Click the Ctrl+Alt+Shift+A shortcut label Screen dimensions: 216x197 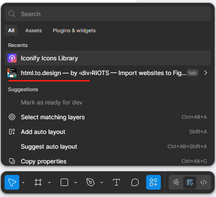(187, 146)
